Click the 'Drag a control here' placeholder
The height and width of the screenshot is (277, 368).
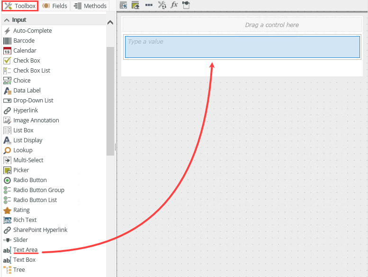(x=242, y=24)
